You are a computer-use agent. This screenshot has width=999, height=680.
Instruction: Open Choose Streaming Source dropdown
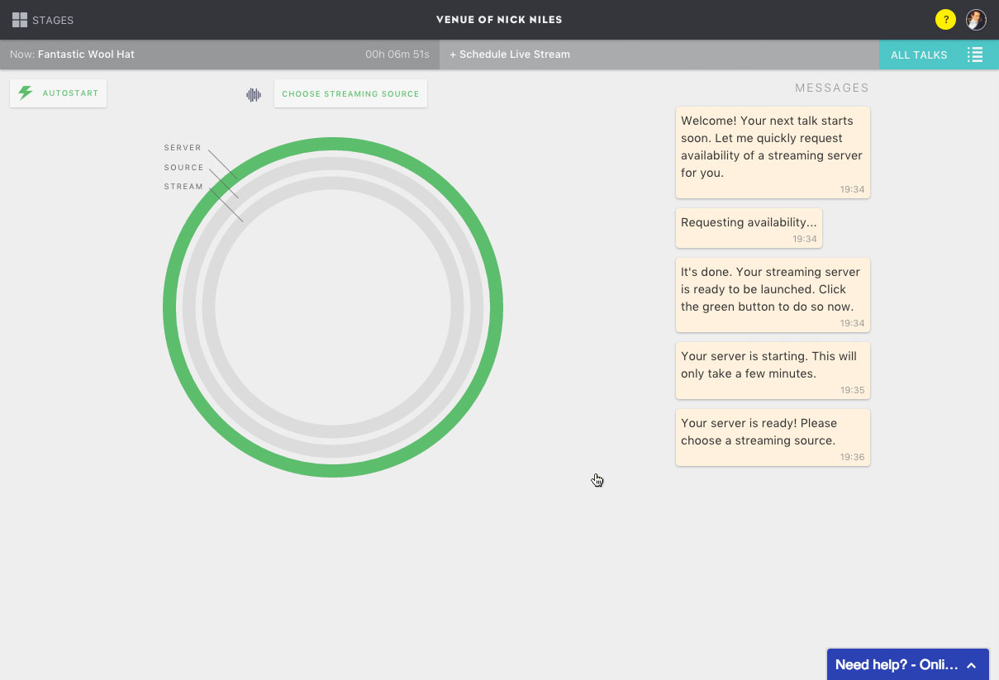[350, 93]
